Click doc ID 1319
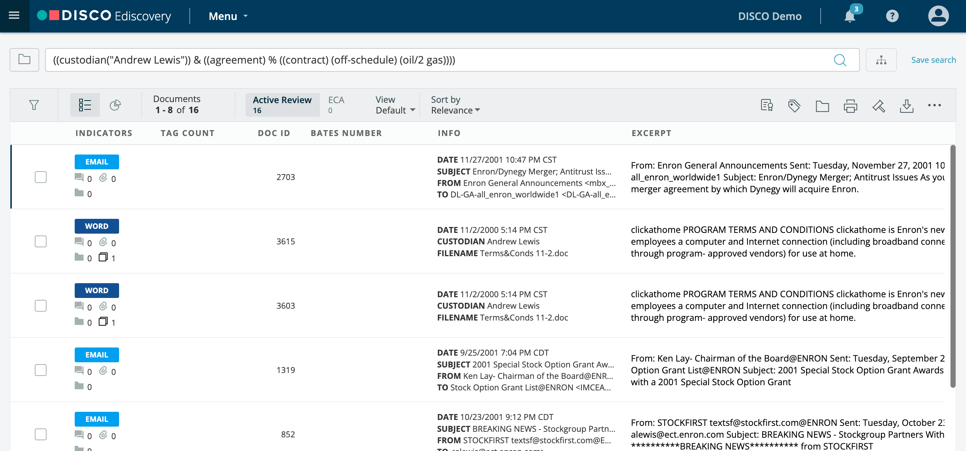The width and height of the screenshot is (966, 451). [x=286, y=370]
